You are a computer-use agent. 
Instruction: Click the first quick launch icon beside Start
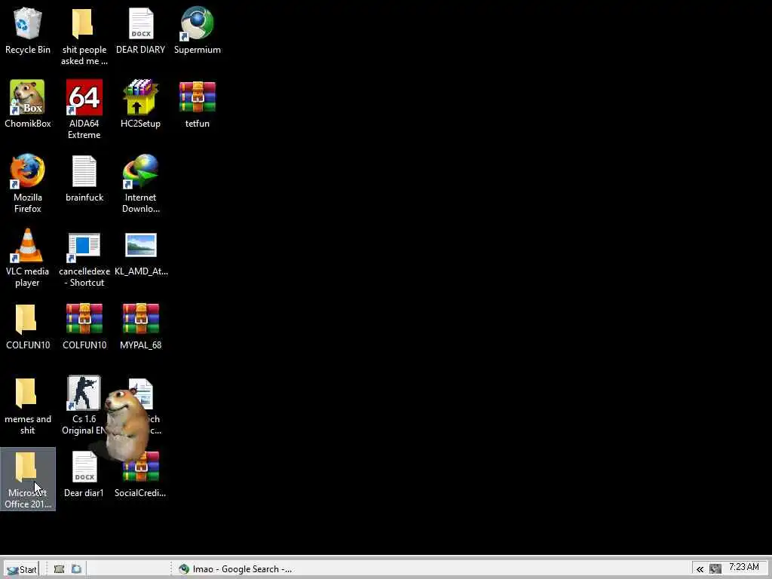point(59,569)
